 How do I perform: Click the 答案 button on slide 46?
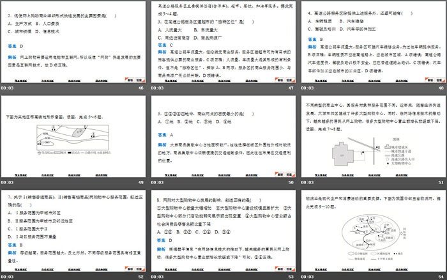pyautogui.click(x=140, y=80)
